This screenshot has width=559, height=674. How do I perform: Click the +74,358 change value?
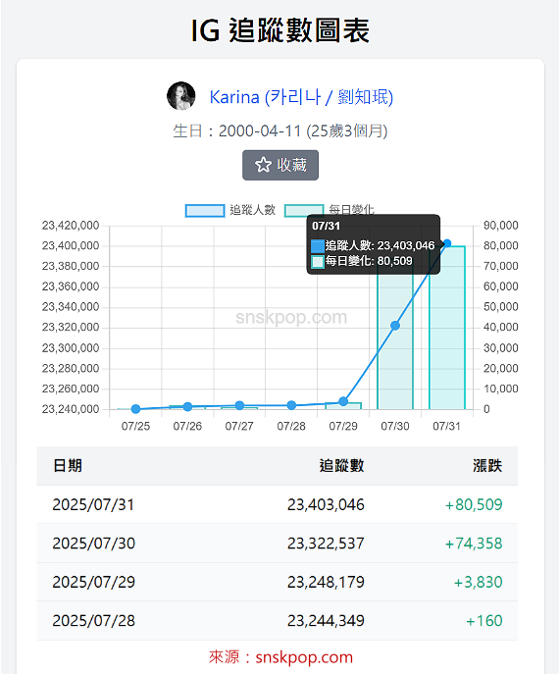474,544
